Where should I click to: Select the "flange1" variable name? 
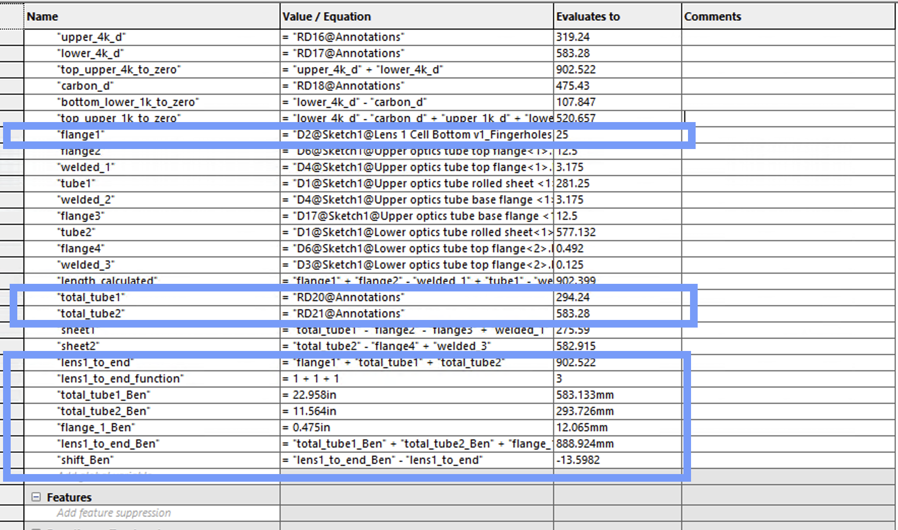coord(80,135)
